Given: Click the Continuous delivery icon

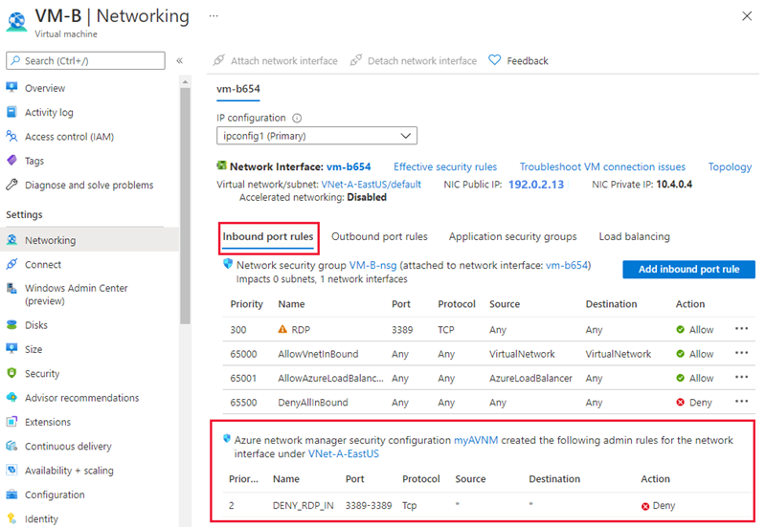Looking at the screenshot, I should pyautogui.click(x=11, y=446).
